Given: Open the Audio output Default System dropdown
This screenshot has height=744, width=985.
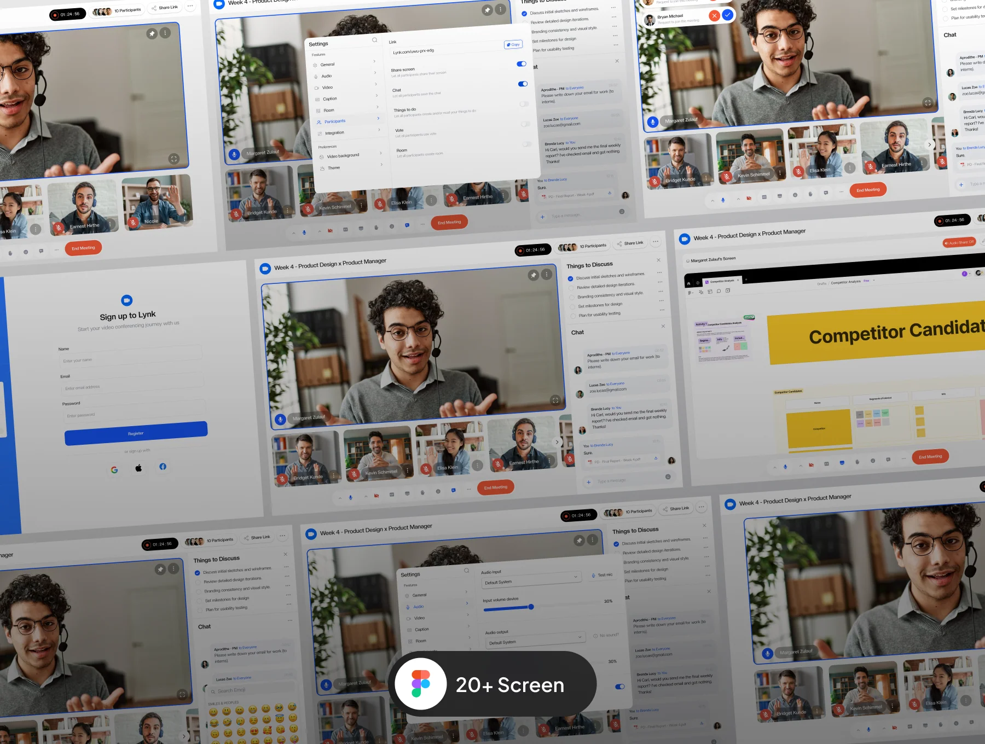Looking at the screenshot, I should (535, 640).
